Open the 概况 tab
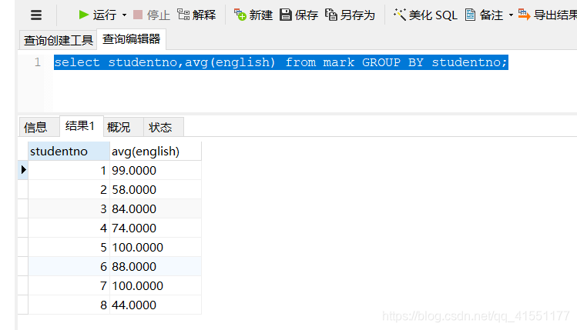577x330 pixels. pyautogui.click(x=123, y=127)
